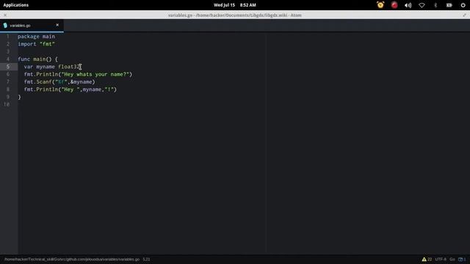Click the file path in the status bar
Screen dimensions: 470x264
coord(72,259)
